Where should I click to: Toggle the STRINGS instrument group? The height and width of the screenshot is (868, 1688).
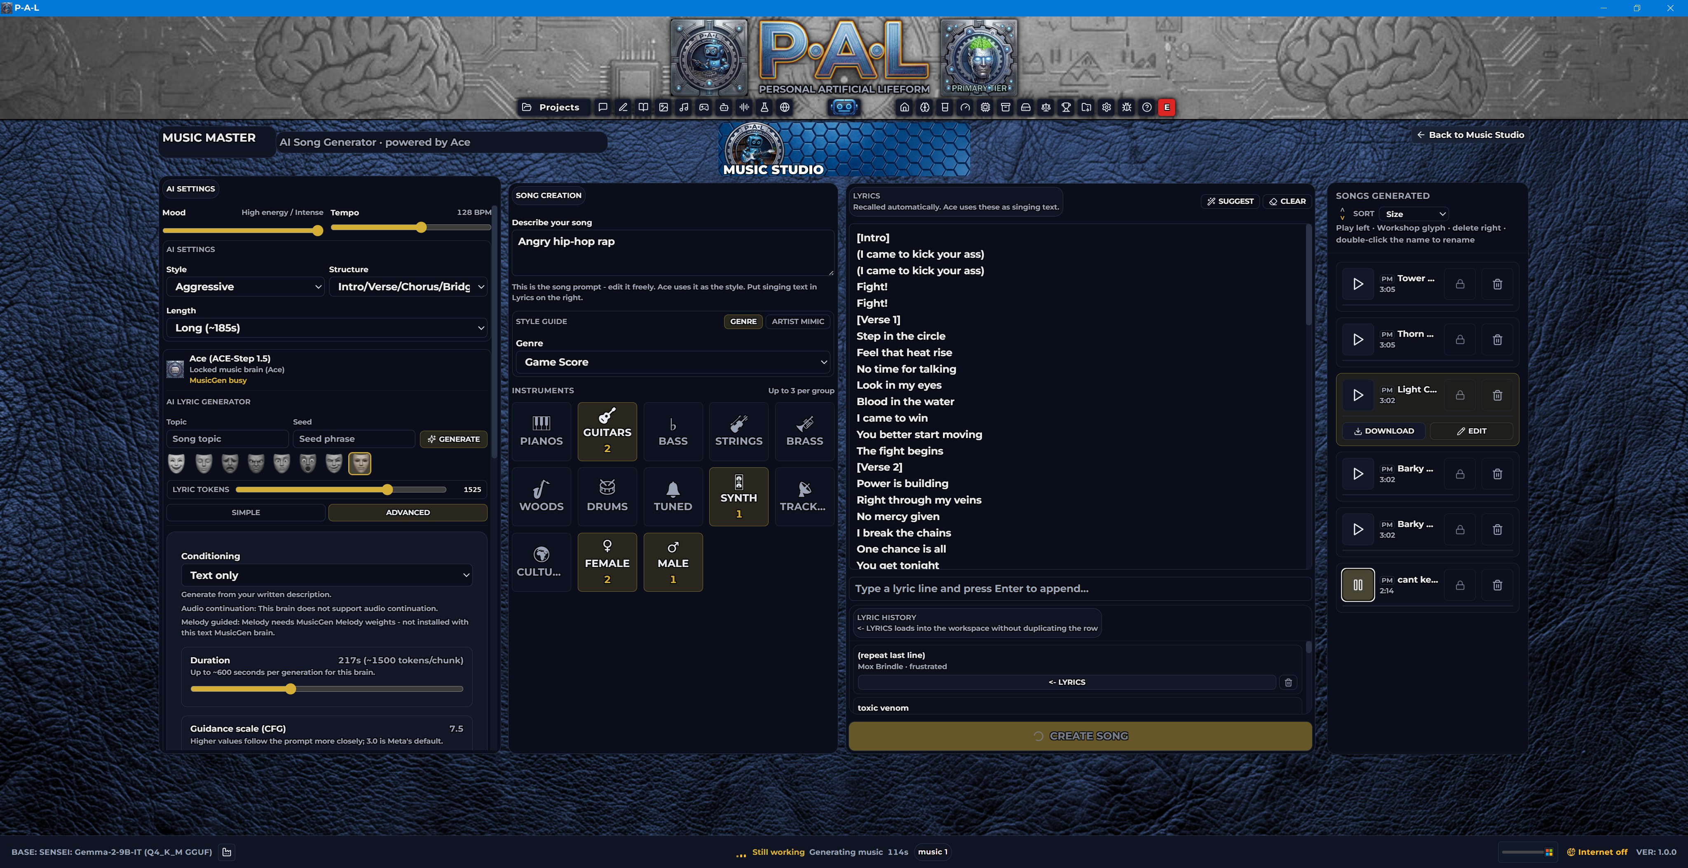738,432
